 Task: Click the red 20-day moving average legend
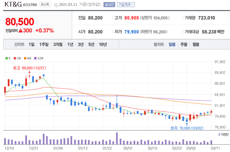(x=17, y=58)
